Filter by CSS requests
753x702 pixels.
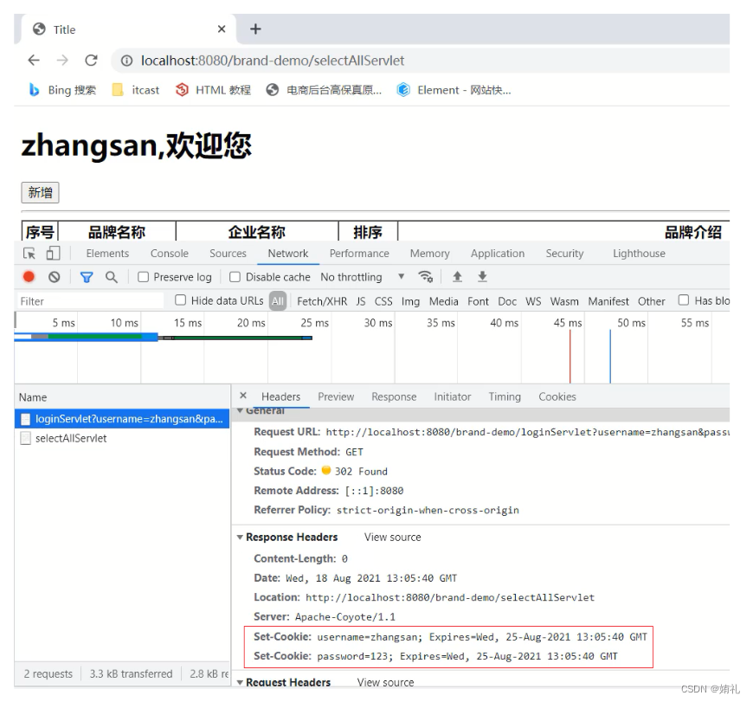(383, 301)
